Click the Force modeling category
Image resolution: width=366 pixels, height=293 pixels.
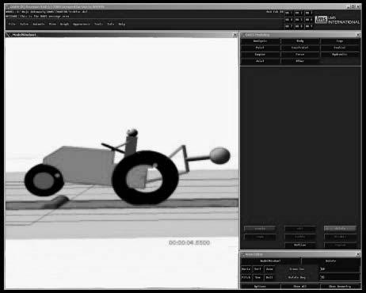pyautogui.click(x=300, y=55)
